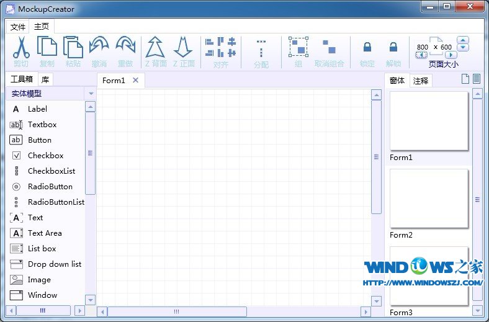489x322 pixels.
Task: Expand the 实体模型 category dropdown
Action: [91, 94]
